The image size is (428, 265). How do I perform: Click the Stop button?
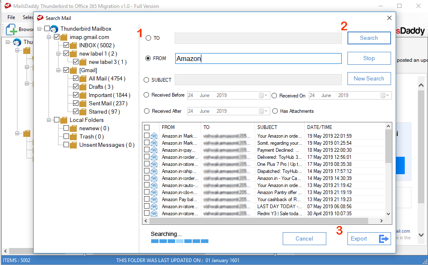pyautogui.click(x=369, y=58)
